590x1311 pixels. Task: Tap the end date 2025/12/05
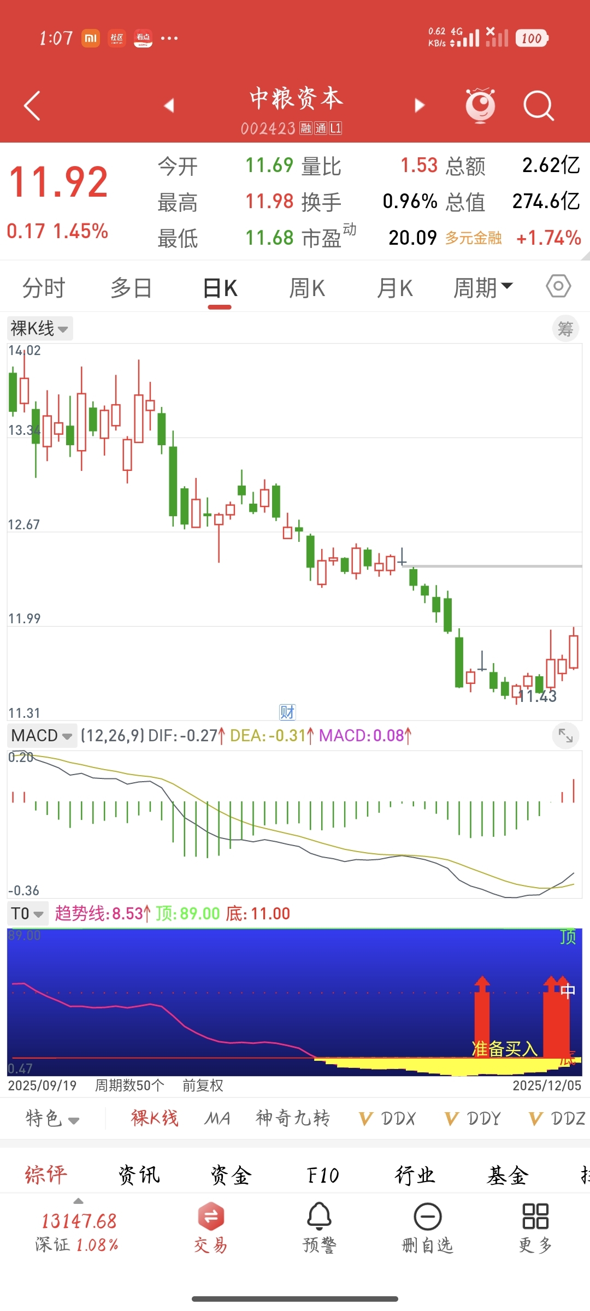click(x=547, y=1085)
